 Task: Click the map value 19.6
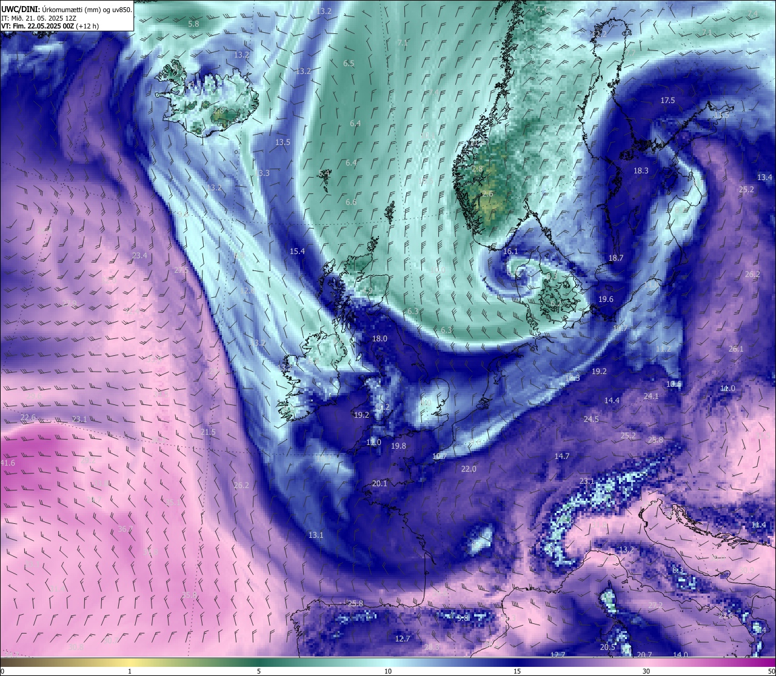(606, 299)
